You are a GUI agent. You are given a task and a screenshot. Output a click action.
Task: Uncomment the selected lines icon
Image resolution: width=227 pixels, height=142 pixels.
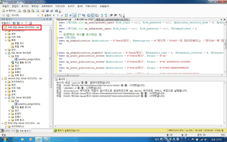pos(106,15)
